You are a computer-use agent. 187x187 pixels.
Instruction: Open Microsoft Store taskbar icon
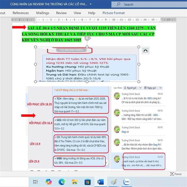[x=88, y=182]
